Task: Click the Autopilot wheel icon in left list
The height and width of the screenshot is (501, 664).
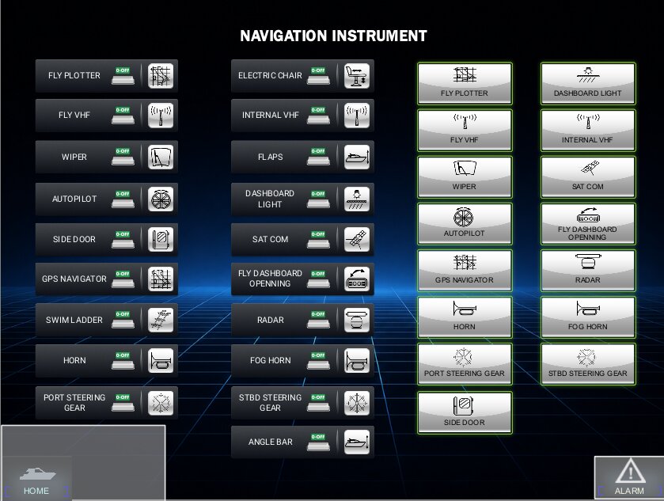Action: point(161,199)
